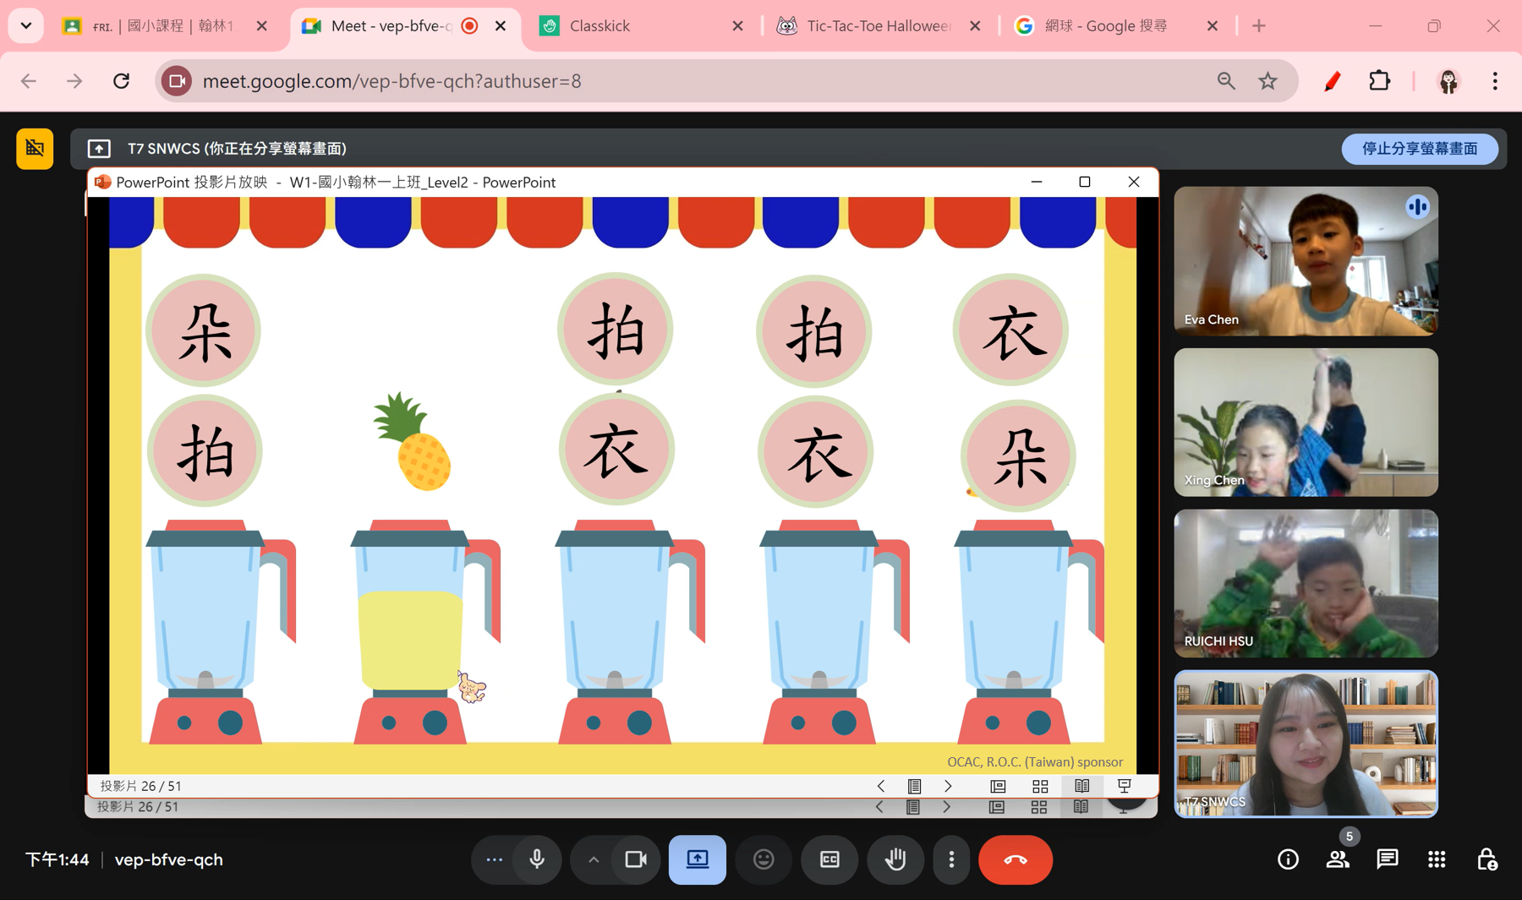Show the participants list panel
This screenshot has height=900, width=1522.
click(1338, 859)
